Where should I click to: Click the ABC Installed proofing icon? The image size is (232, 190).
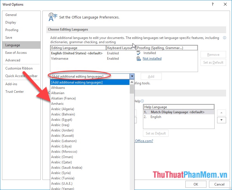click(139, 53)
